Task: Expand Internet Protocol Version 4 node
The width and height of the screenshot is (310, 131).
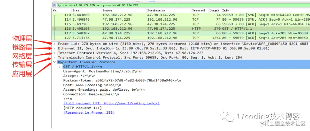Action: (x=54, y=53)
